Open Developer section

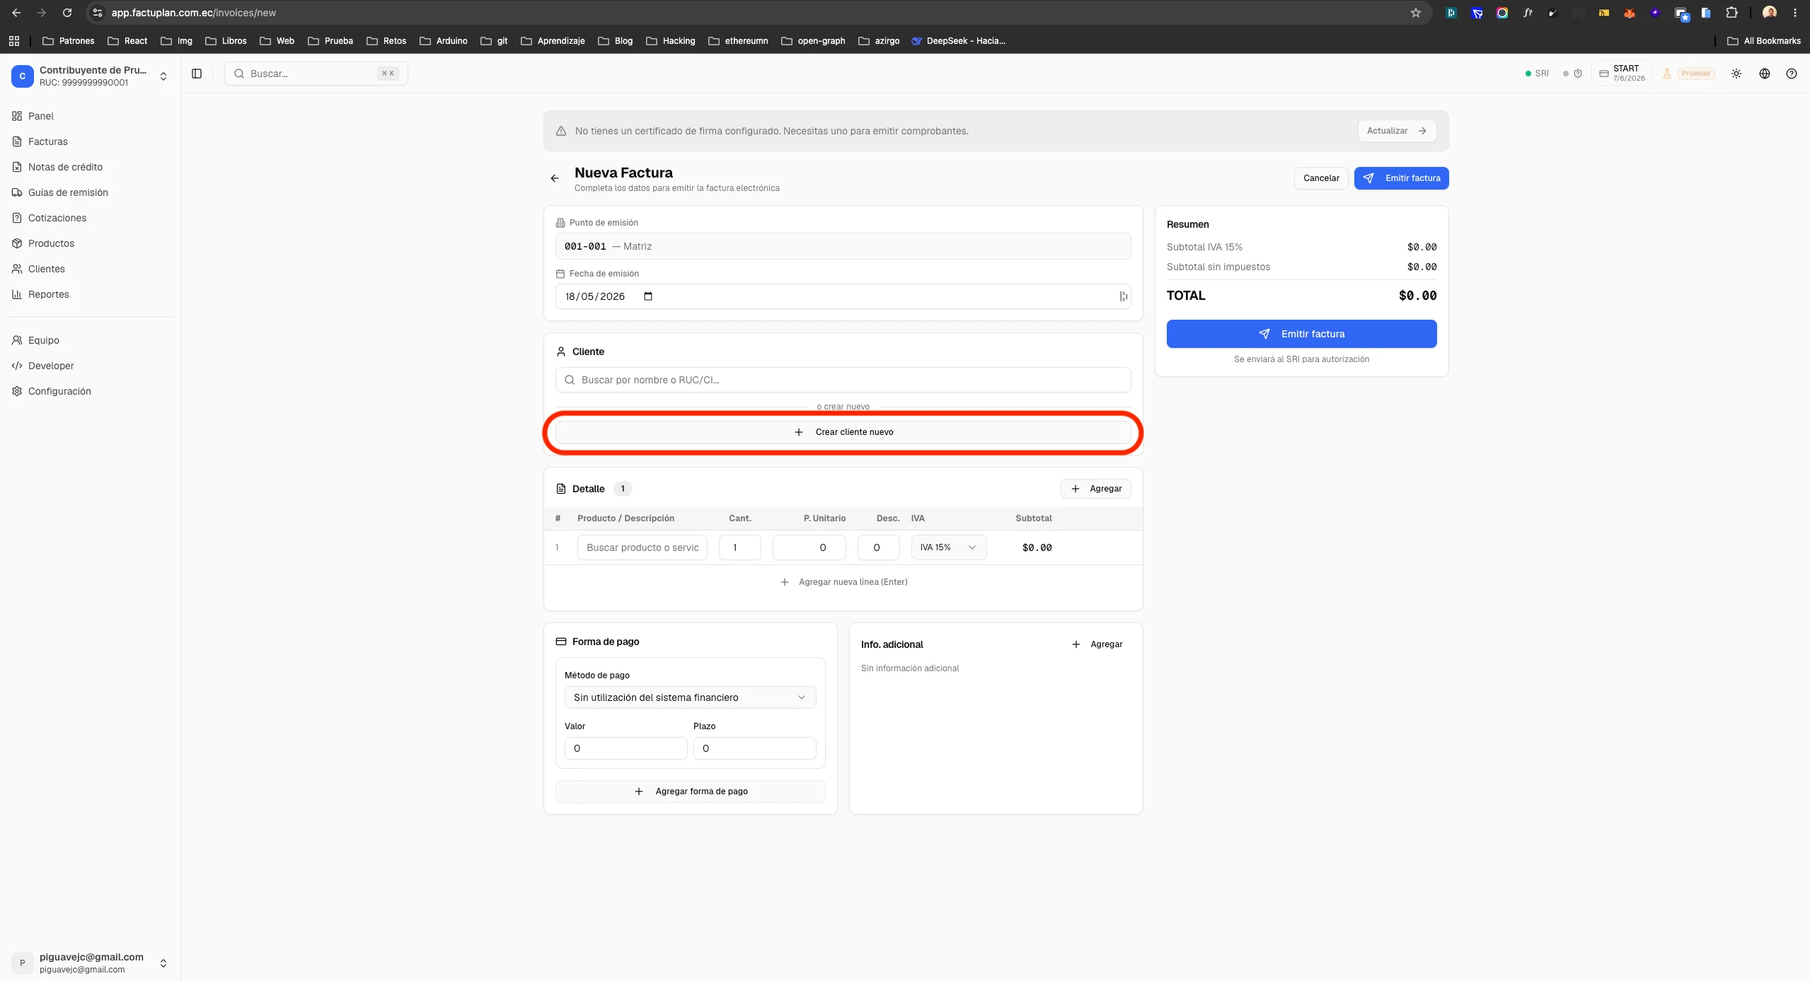click(51, 366)
